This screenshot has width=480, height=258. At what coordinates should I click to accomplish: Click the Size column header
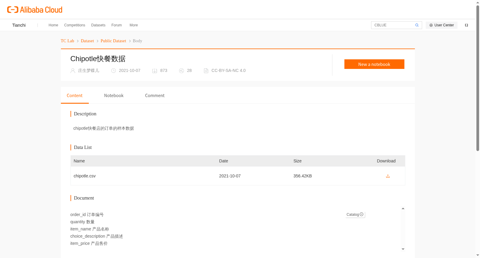(298, 161)
